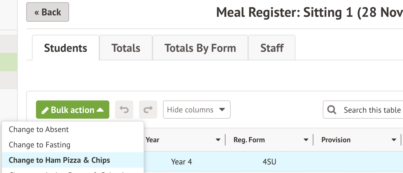Select the Students tab
The width and height of the screenshot is (403, 173).
coord(65,48)
